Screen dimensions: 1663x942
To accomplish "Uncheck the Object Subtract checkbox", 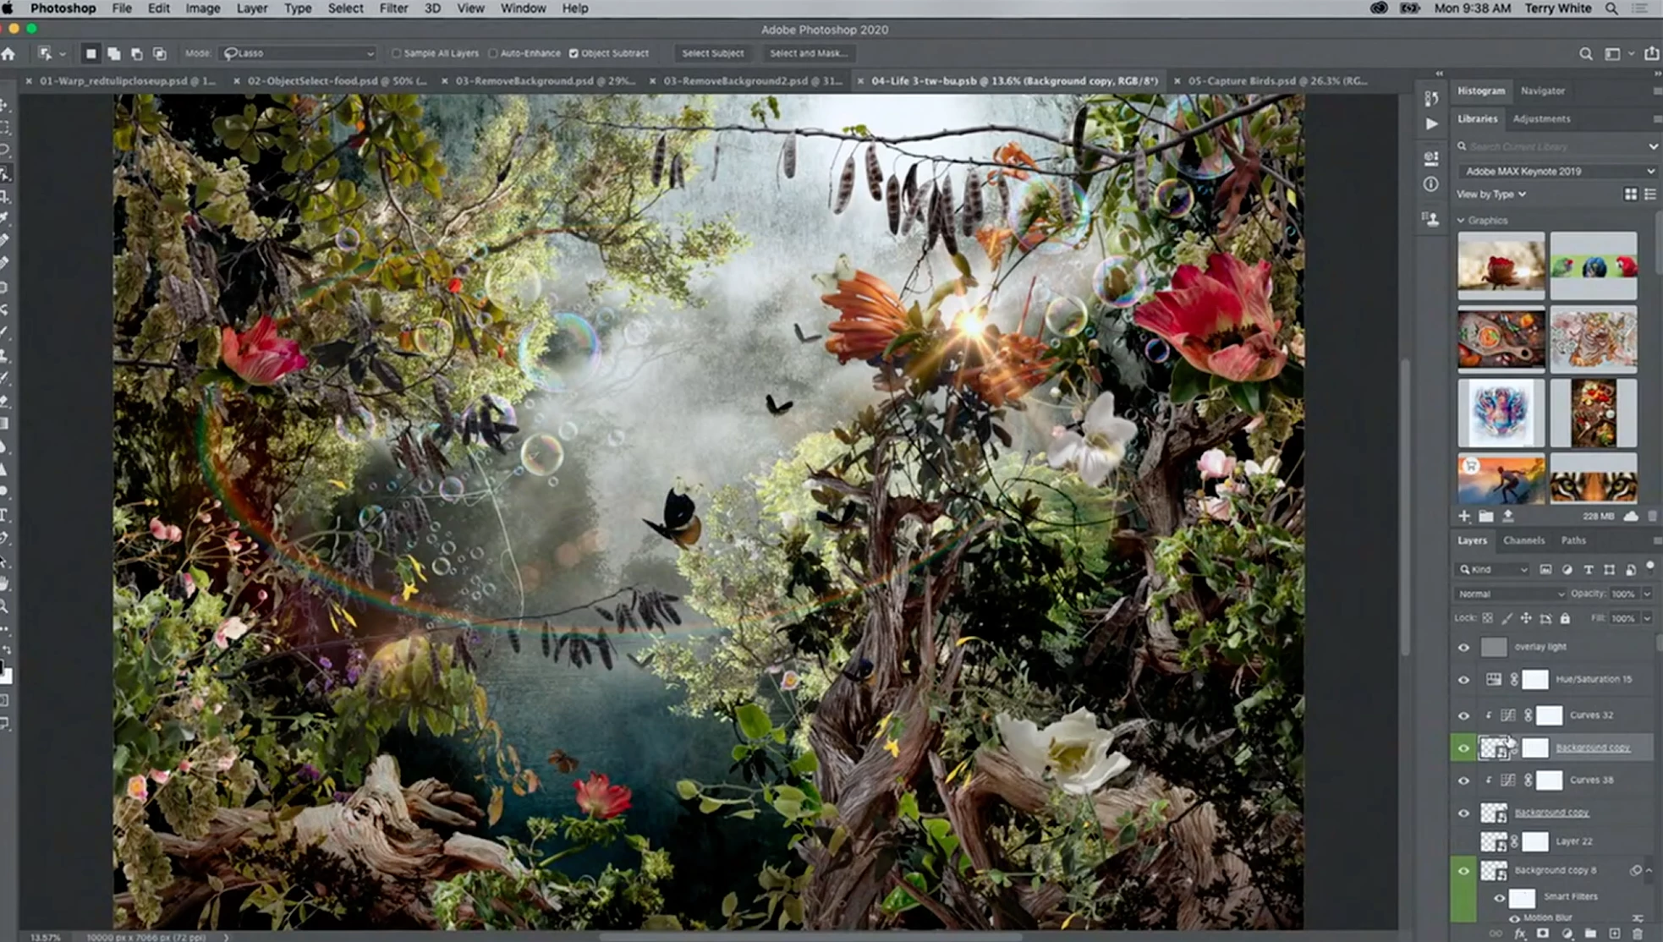I will pos(574,53).
